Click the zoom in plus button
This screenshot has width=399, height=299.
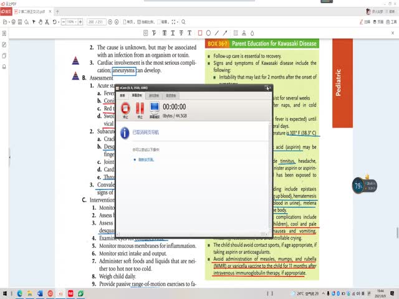(80, 22)
